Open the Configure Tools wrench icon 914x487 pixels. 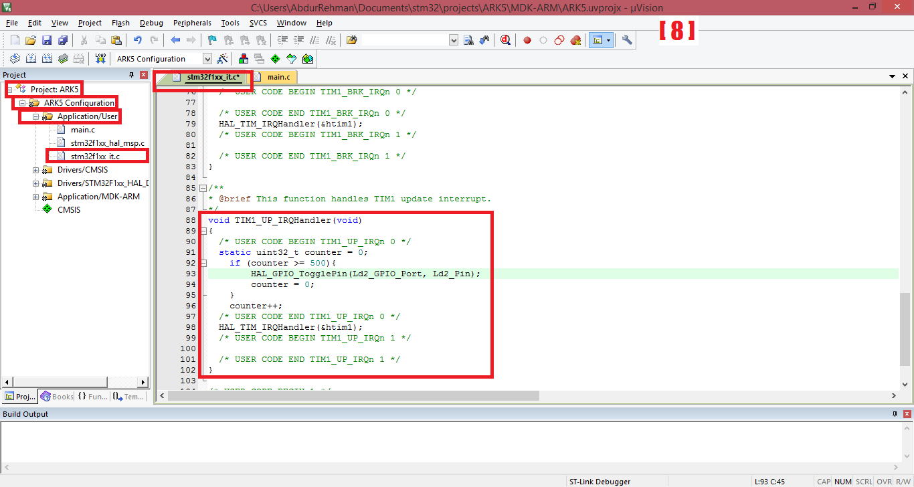point(627,39)
